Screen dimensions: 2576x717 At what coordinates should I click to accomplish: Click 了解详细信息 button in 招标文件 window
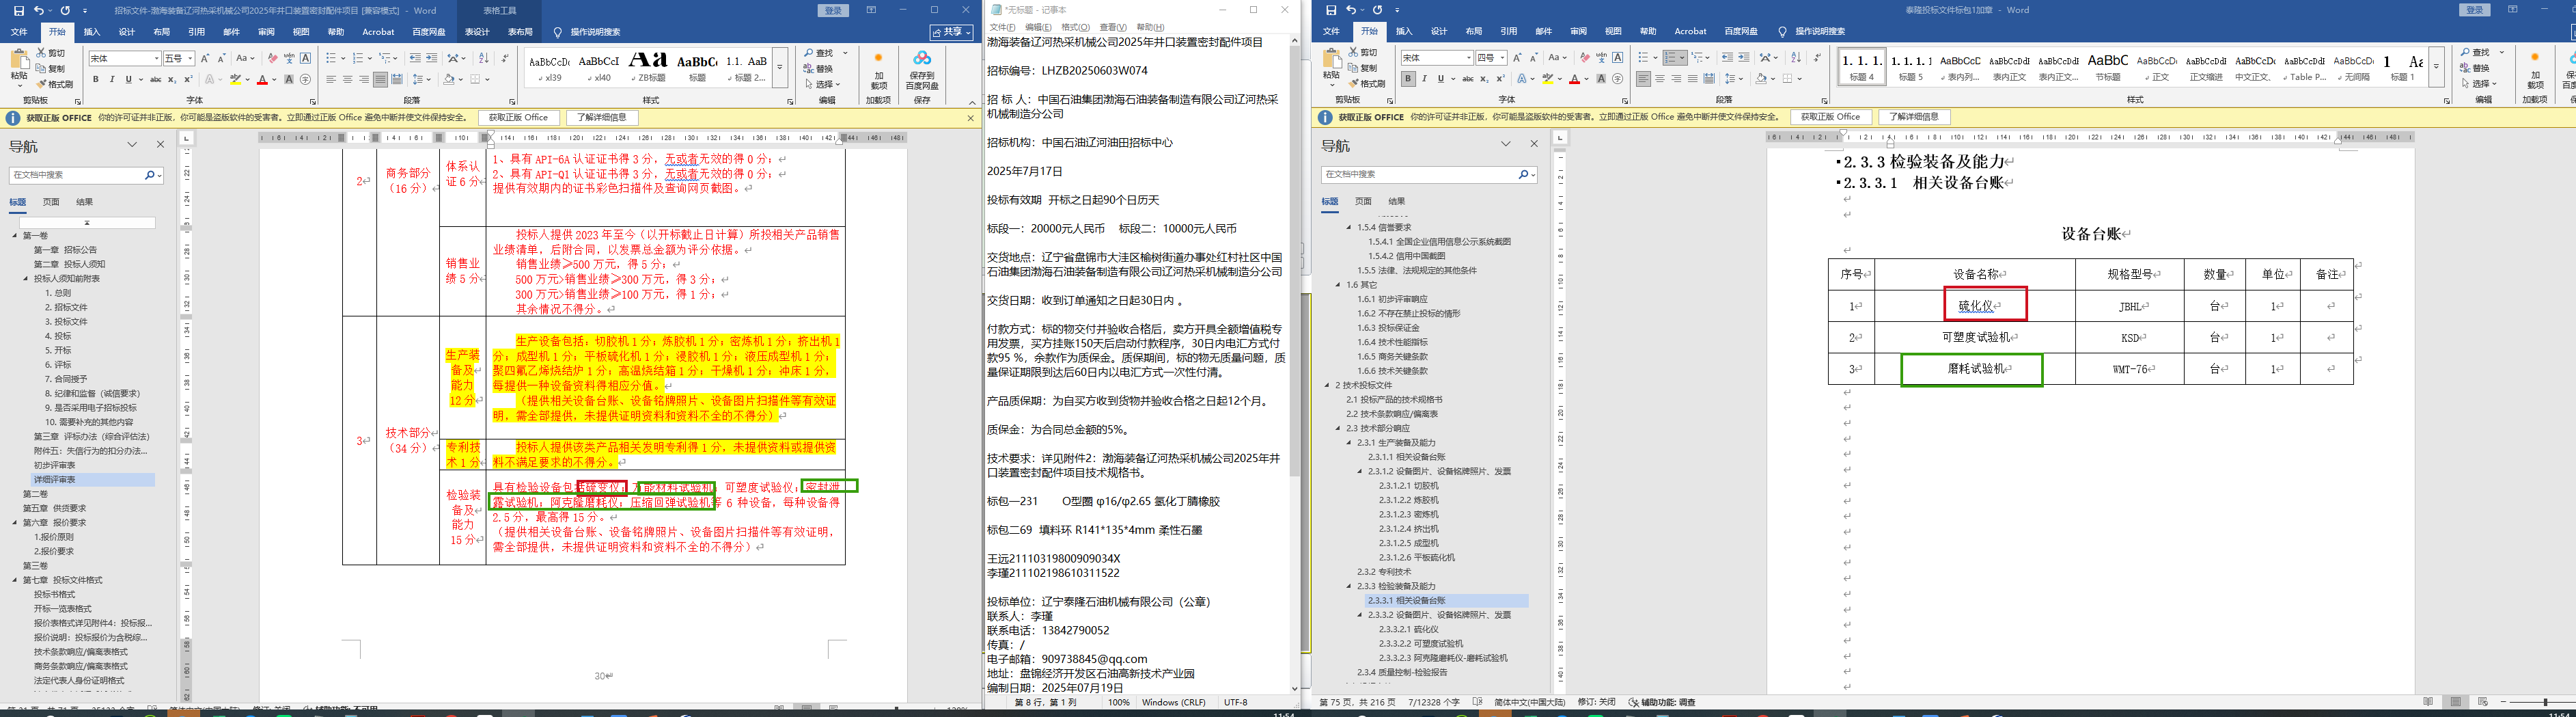point(601,118)
